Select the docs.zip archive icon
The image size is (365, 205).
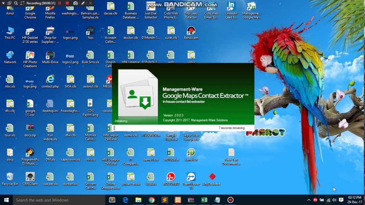(x=30, y=131)
